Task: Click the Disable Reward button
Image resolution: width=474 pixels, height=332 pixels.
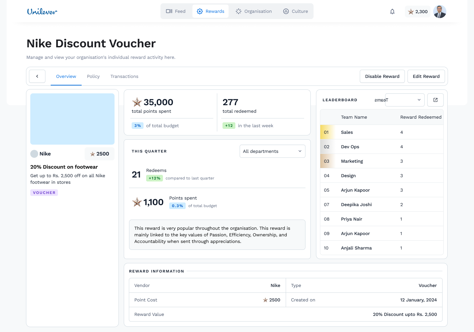Action: [382, 76]
